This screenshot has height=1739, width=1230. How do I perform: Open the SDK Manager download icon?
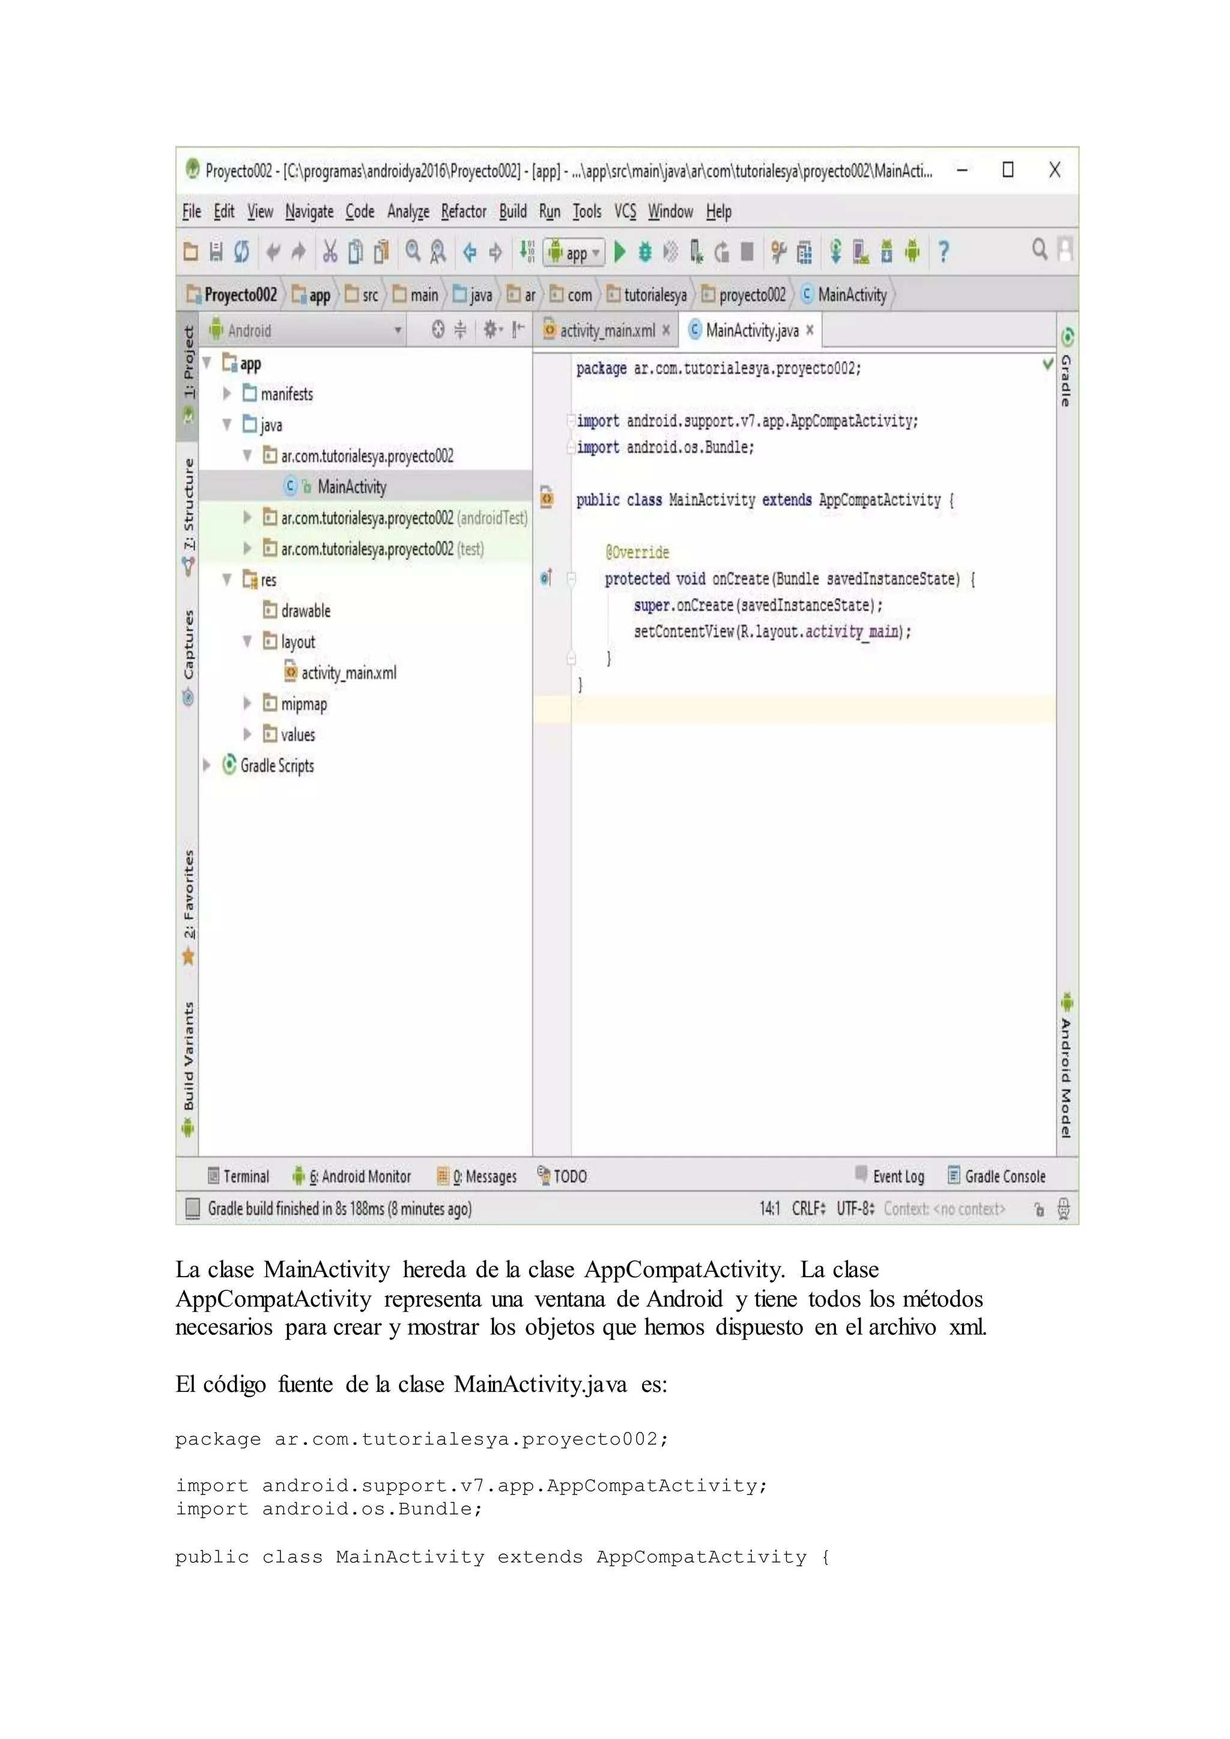pyautogui.click(x=886, y=252)
